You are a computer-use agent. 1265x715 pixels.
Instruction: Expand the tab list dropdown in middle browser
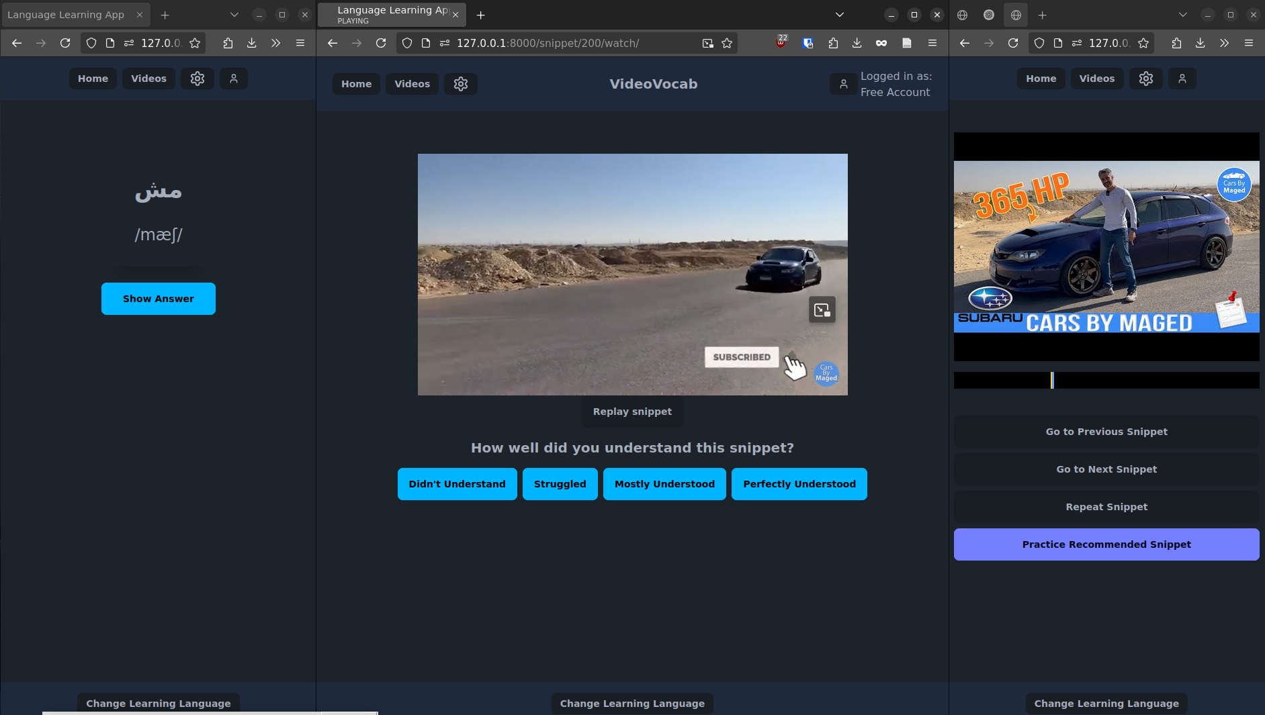[x=839, y=15]
